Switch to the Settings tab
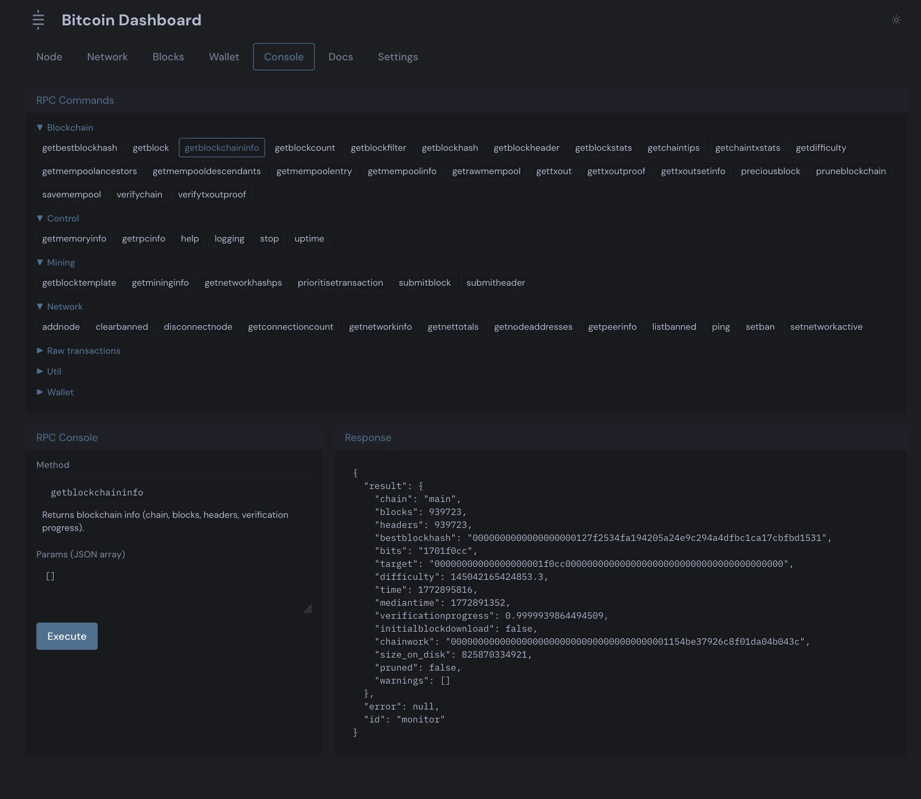 point(398,57)
